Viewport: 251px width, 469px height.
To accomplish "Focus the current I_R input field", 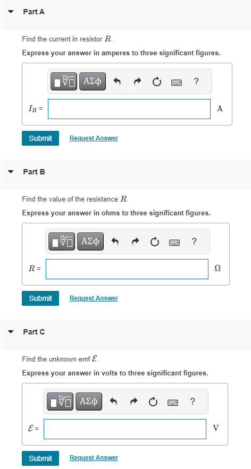I will [129, 109].
